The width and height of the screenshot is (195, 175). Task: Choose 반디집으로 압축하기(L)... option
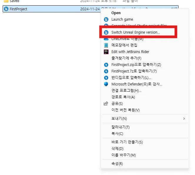(x=131, y=77)
